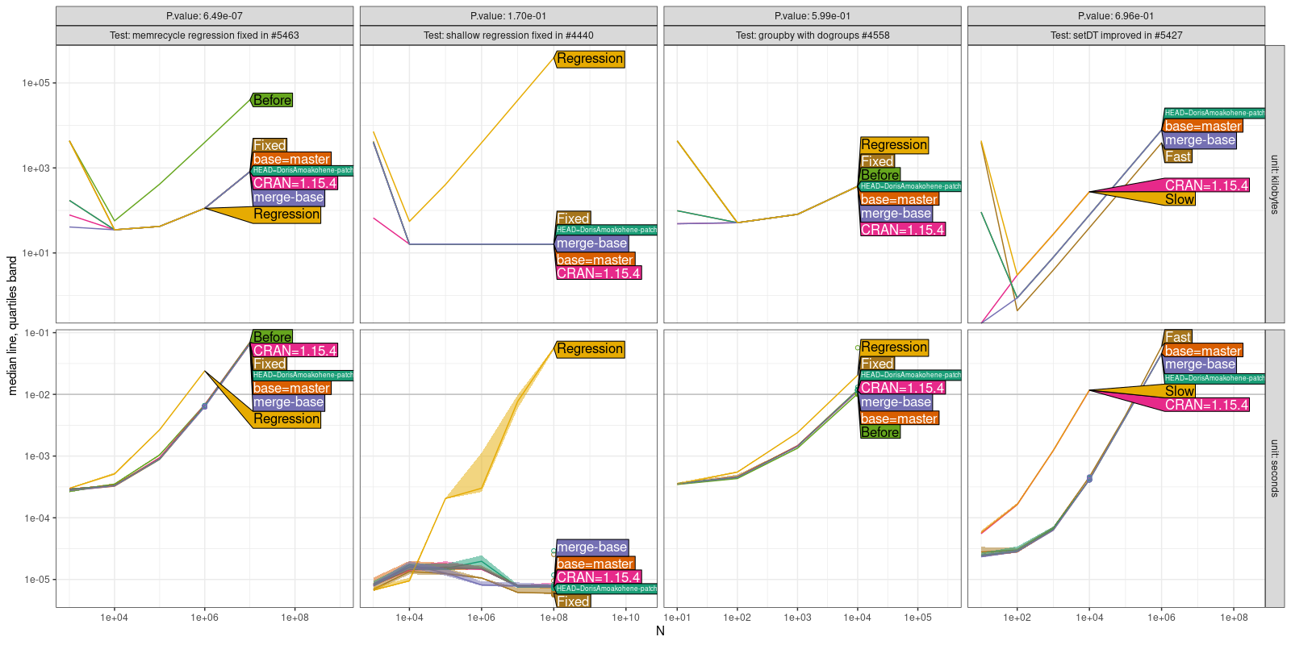This screenshot has width=1291, height=645.
Task: Click the '1e+10' x-axis tick under shallow panel
Action: point(625,618)
